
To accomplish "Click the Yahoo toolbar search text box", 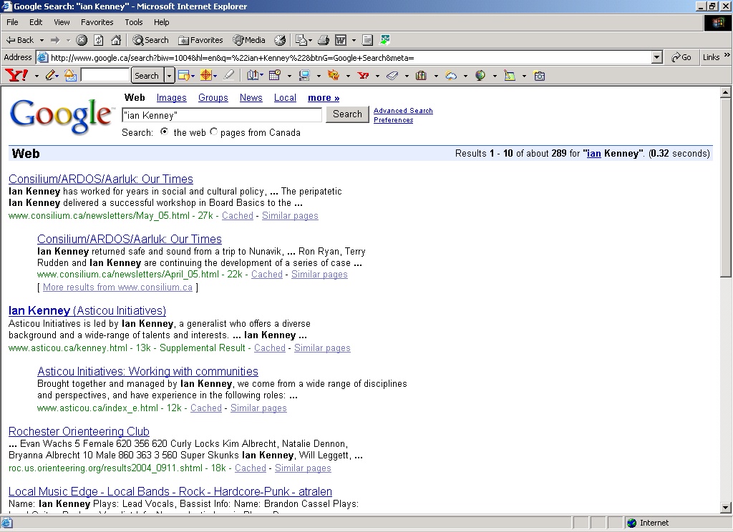I will 105,75.
